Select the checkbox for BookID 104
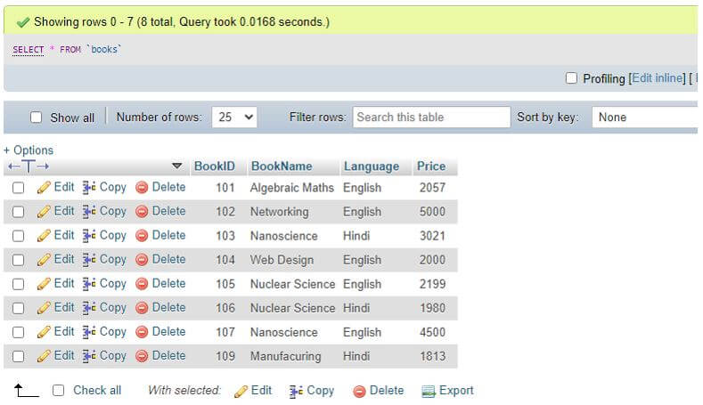 coord(19,260)
